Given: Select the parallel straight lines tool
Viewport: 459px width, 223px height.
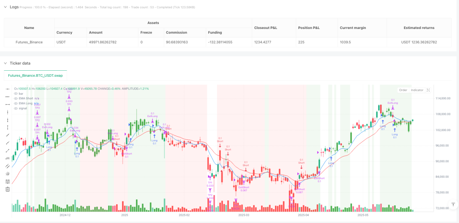Looking at the screenshot, I should click(x=7, y=166).
